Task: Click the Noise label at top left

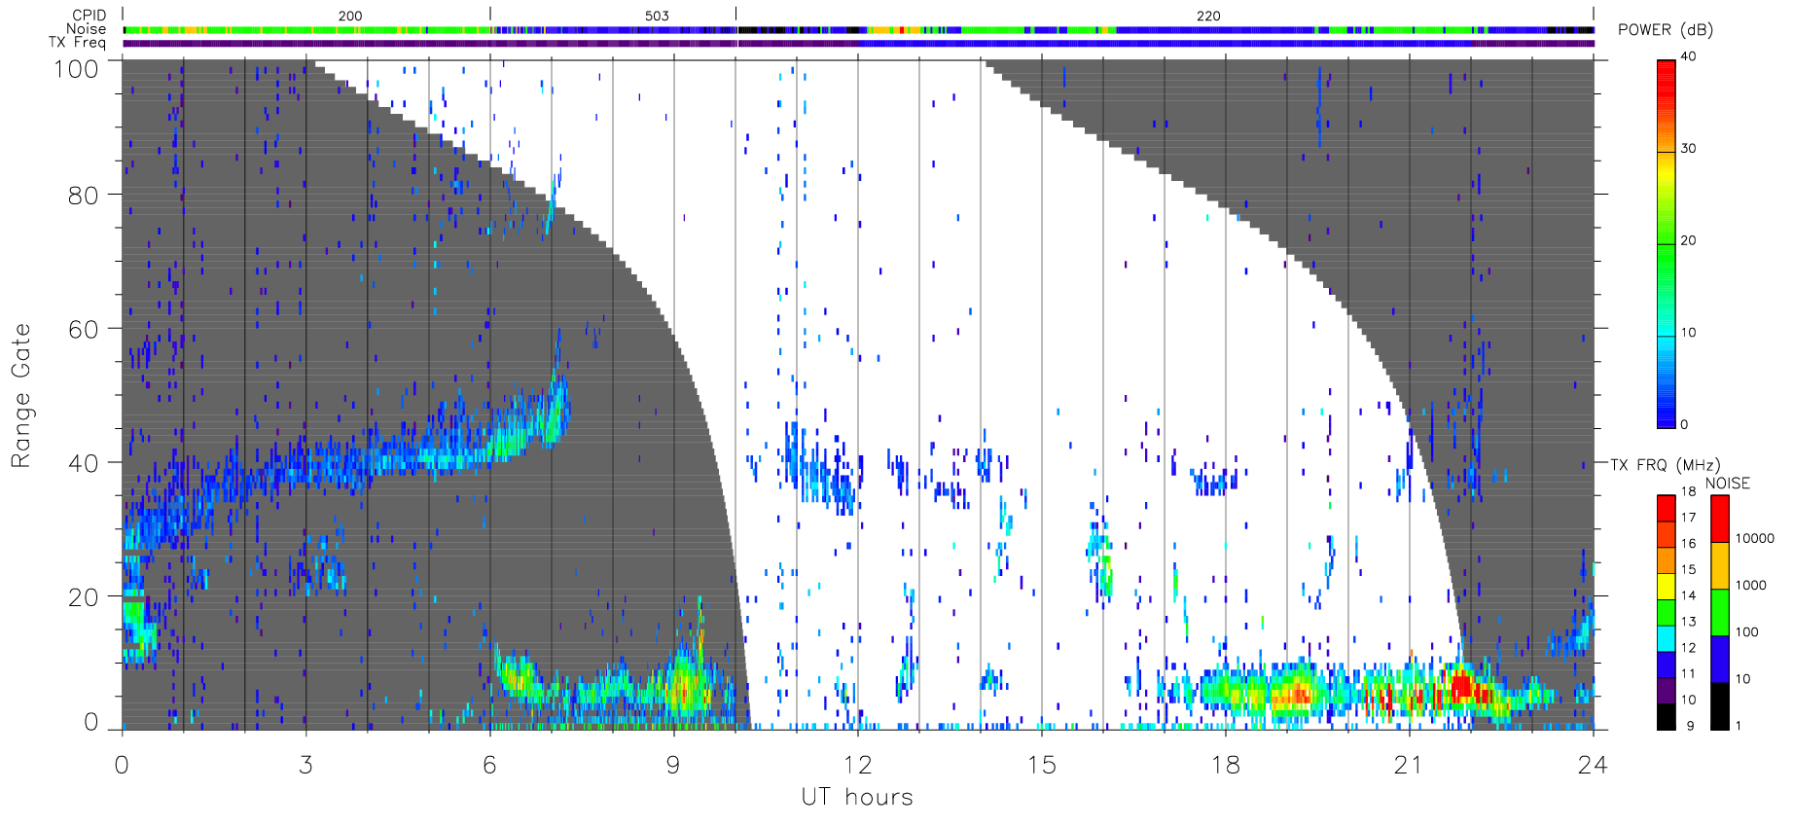Action: [x=86, y=29]
